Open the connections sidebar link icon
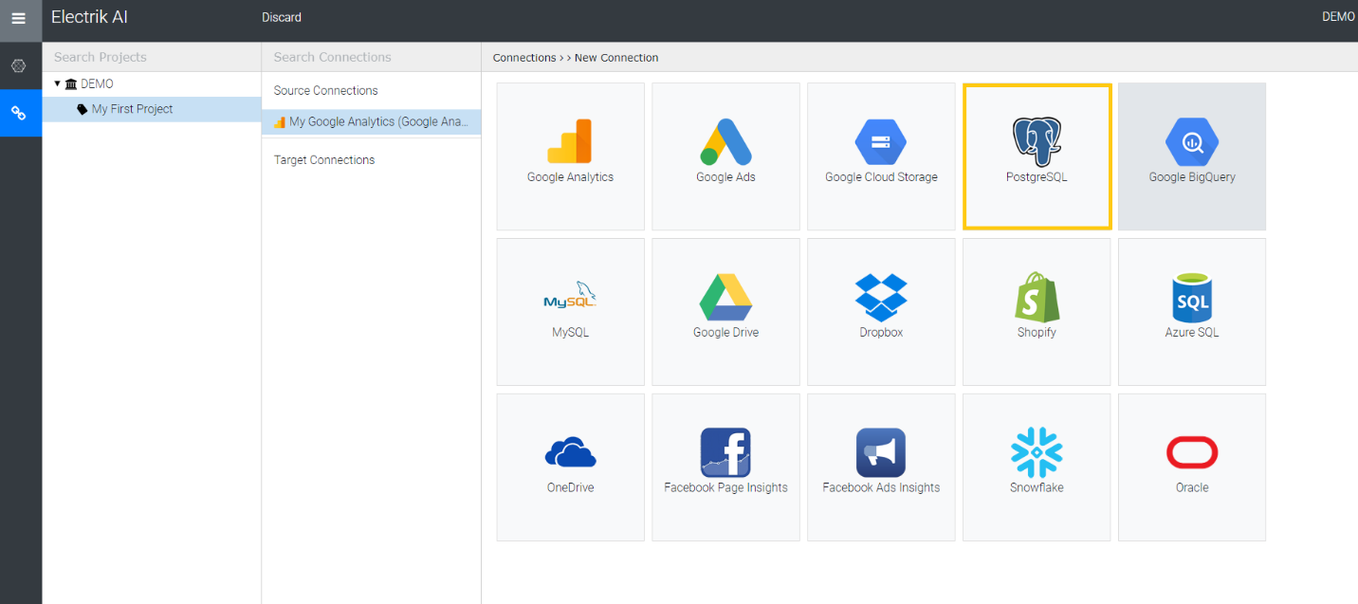The height and width of the screenshot is (604, 1358). (19, 113)
